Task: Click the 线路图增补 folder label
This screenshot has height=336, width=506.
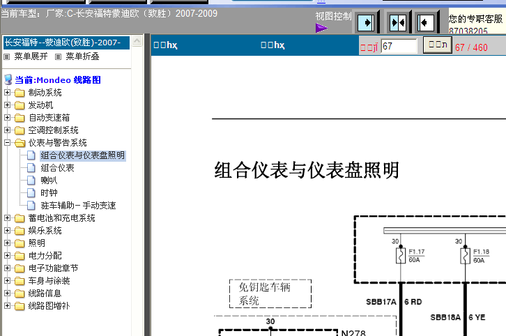Action: (x=49, y=306)
